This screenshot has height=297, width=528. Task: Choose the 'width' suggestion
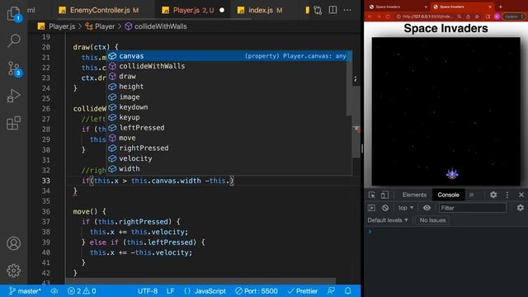click(x=229, y=168)
